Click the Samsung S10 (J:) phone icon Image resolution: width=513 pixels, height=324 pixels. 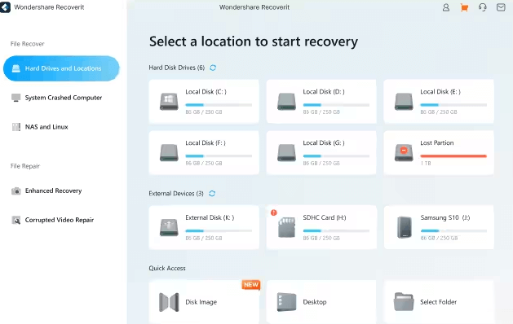[x=405, y=227]
